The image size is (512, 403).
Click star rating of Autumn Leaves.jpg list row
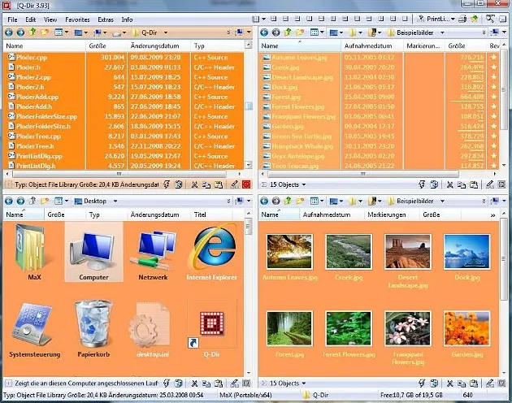[494, 57]
